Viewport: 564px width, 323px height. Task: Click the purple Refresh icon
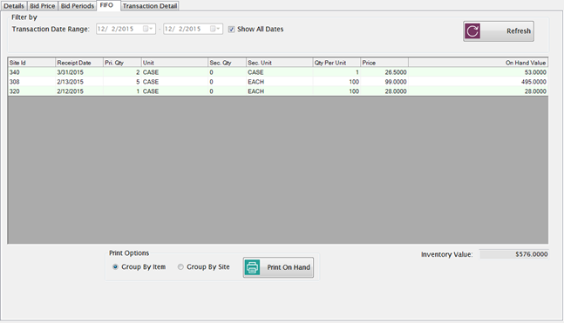coord(472,30)
